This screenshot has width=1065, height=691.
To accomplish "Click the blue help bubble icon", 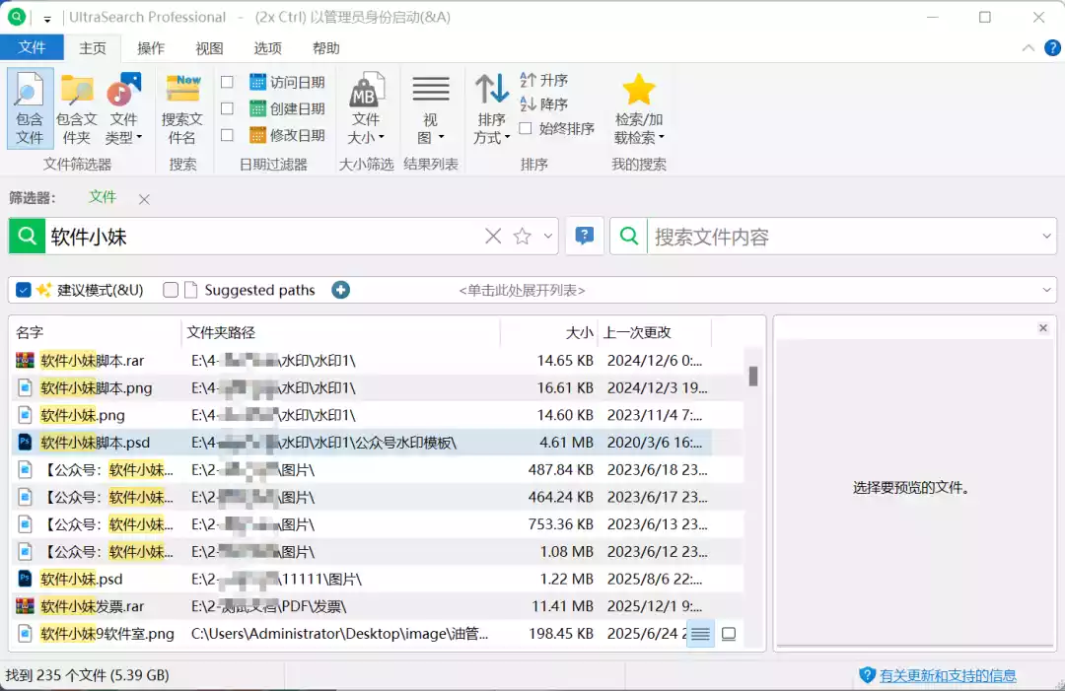I will (x=585, y=237).
